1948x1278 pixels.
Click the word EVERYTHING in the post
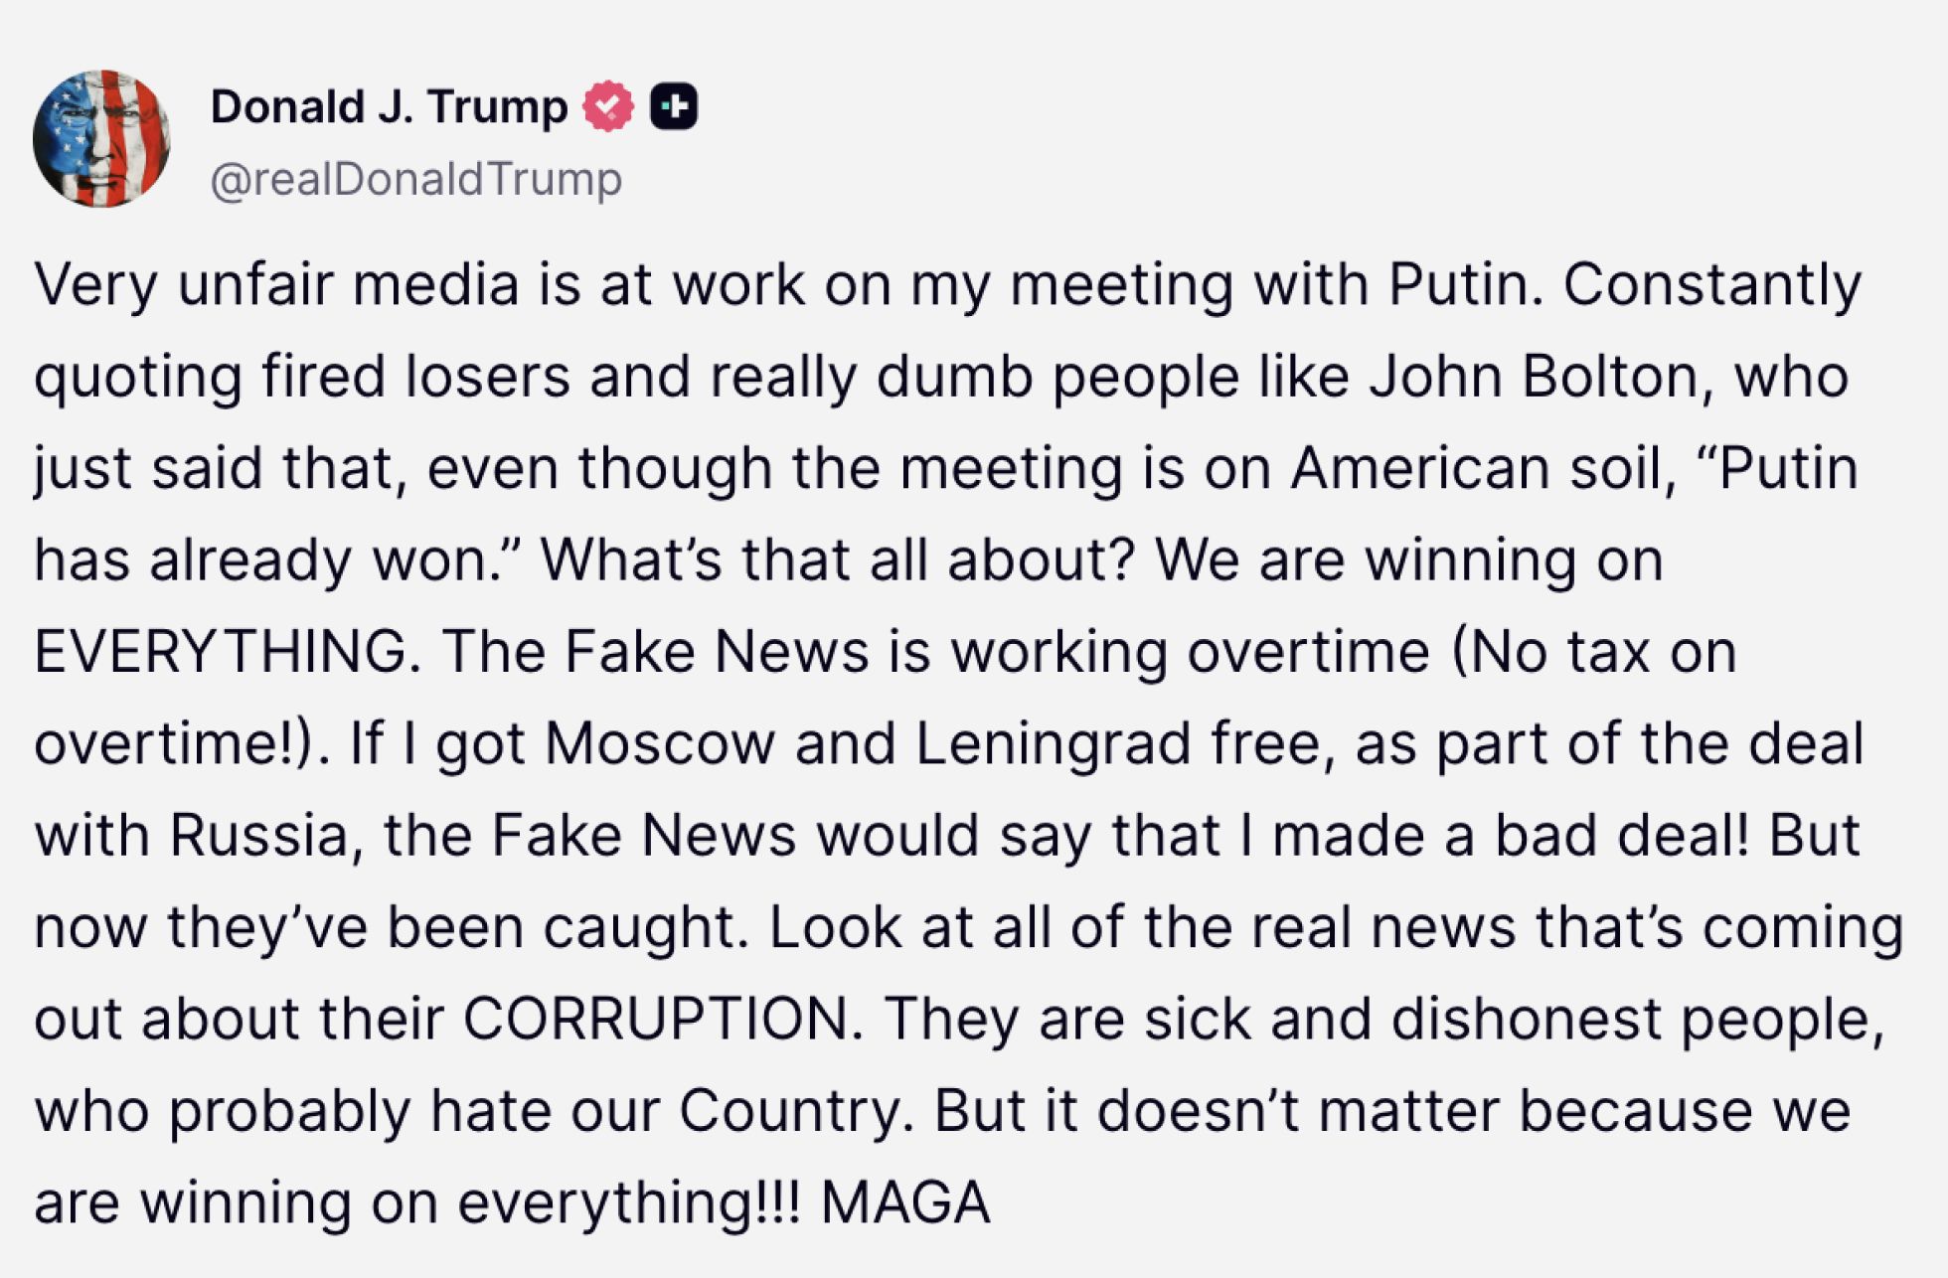pyautogui.click(x=221, y=652)
